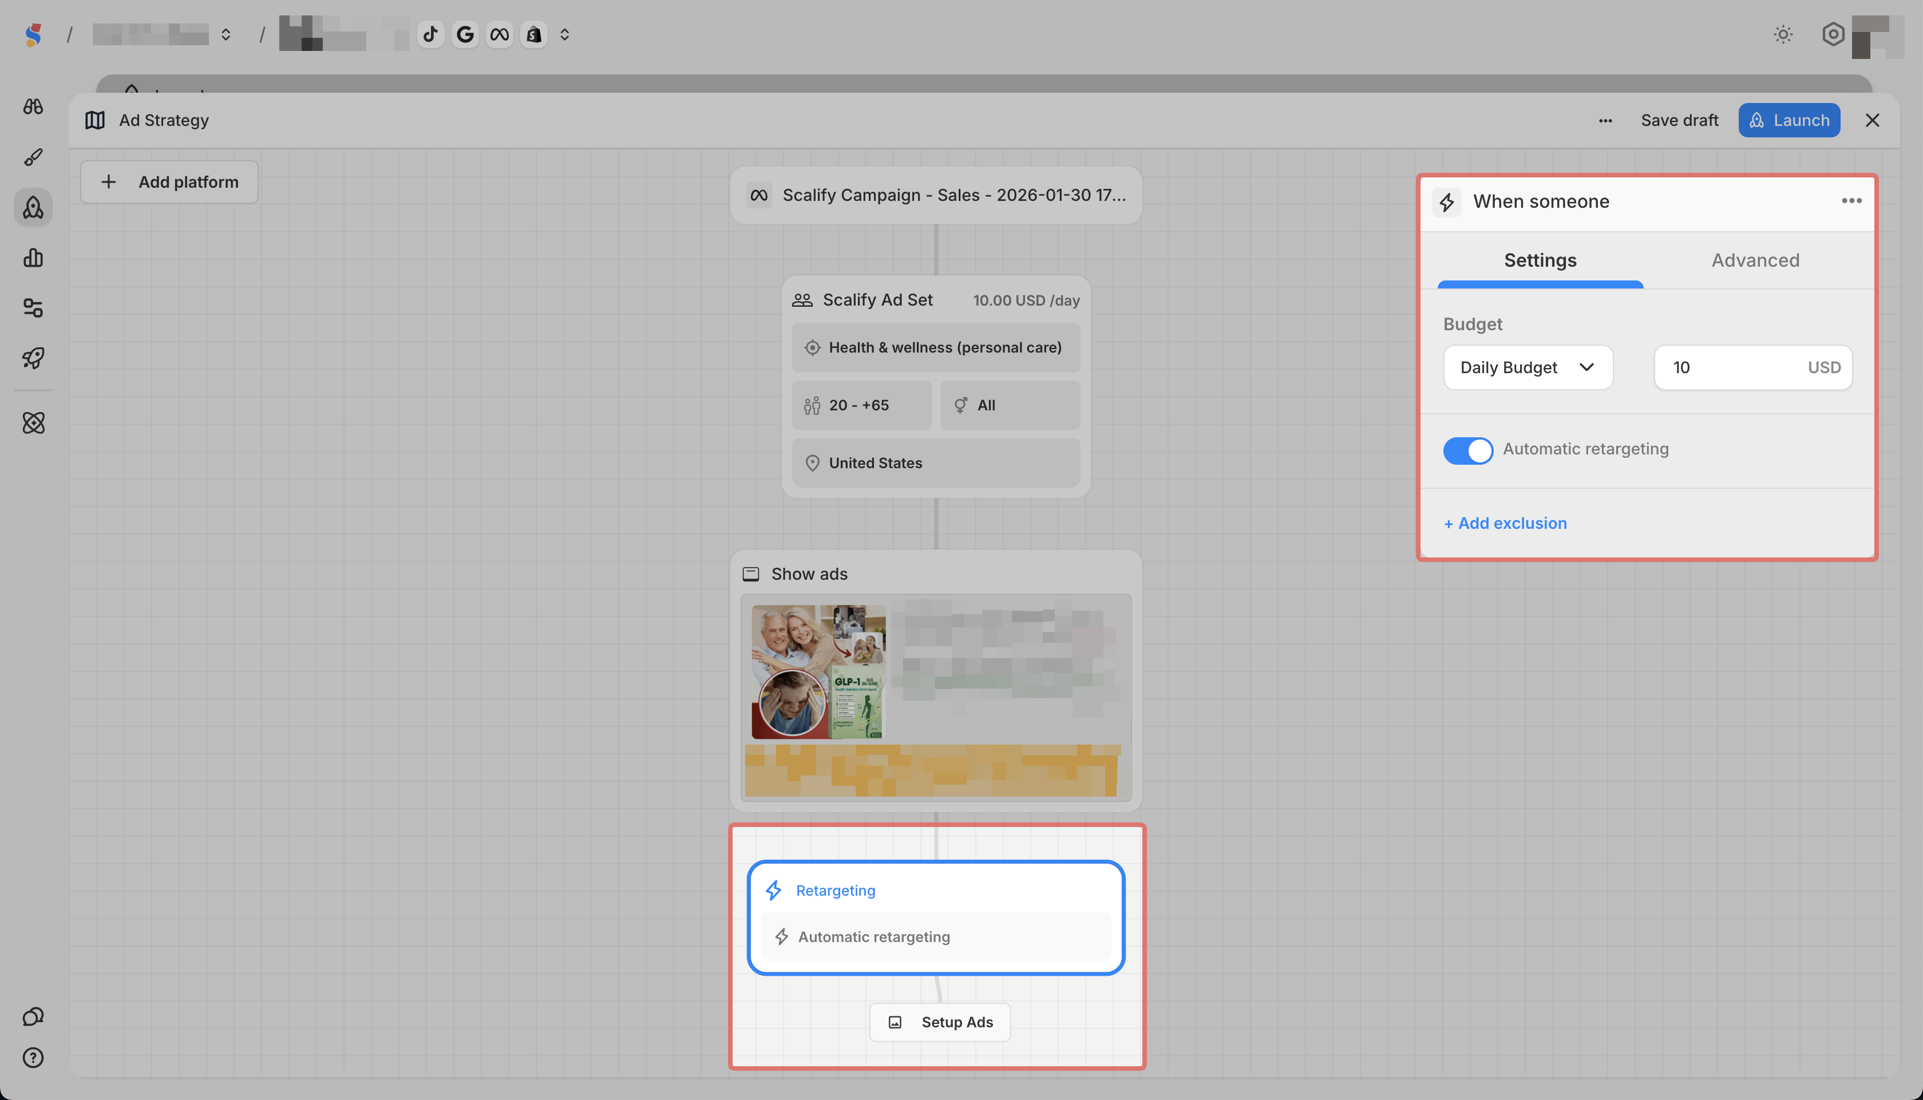Open the atom icon in sidebar
The height and width of the screenshot is (1100, 1923).
33,423
